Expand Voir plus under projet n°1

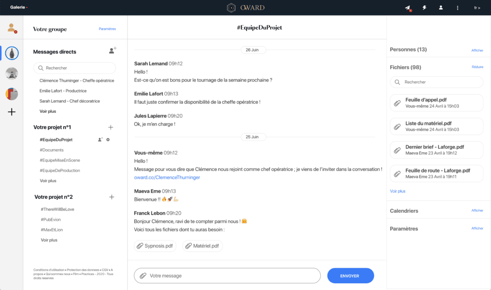(48, 181)
